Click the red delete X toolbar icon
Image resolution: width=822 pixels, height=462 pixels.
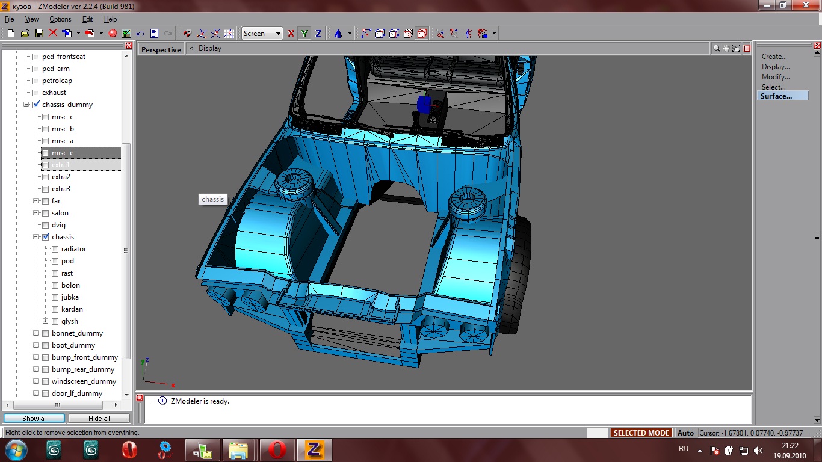click(53, 34)
